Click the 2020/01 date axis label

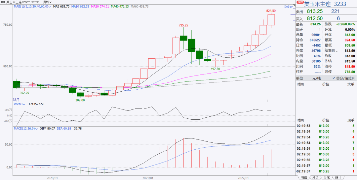pos(52,178)
